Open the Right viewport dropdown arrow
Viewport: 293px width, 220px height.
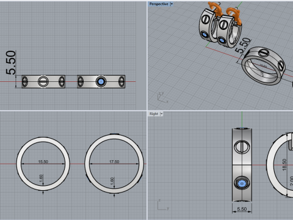(161, 114)
